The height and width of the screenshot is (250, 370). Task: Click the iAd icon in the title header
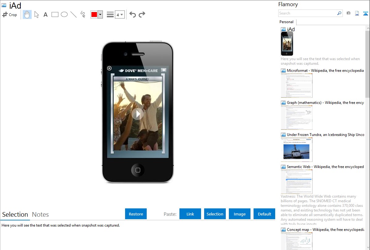point(4,6)
